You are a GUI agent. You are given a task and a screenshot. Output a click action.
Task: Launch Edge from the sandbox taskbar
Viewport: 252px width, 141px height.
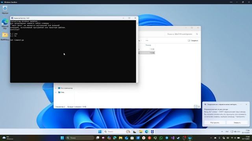click(146, 132)
